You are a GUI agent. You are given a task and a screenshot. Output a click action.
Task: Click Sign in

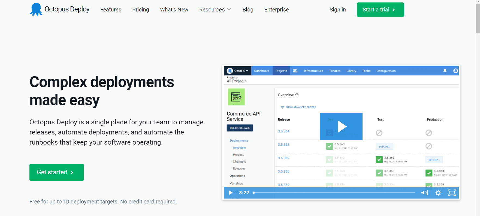click(x=337, y=10)
